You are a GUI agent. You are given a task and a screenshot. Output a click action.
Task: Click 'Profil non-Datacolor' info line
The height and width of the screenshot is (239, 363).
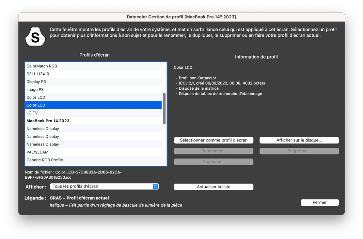coord(197,78)
